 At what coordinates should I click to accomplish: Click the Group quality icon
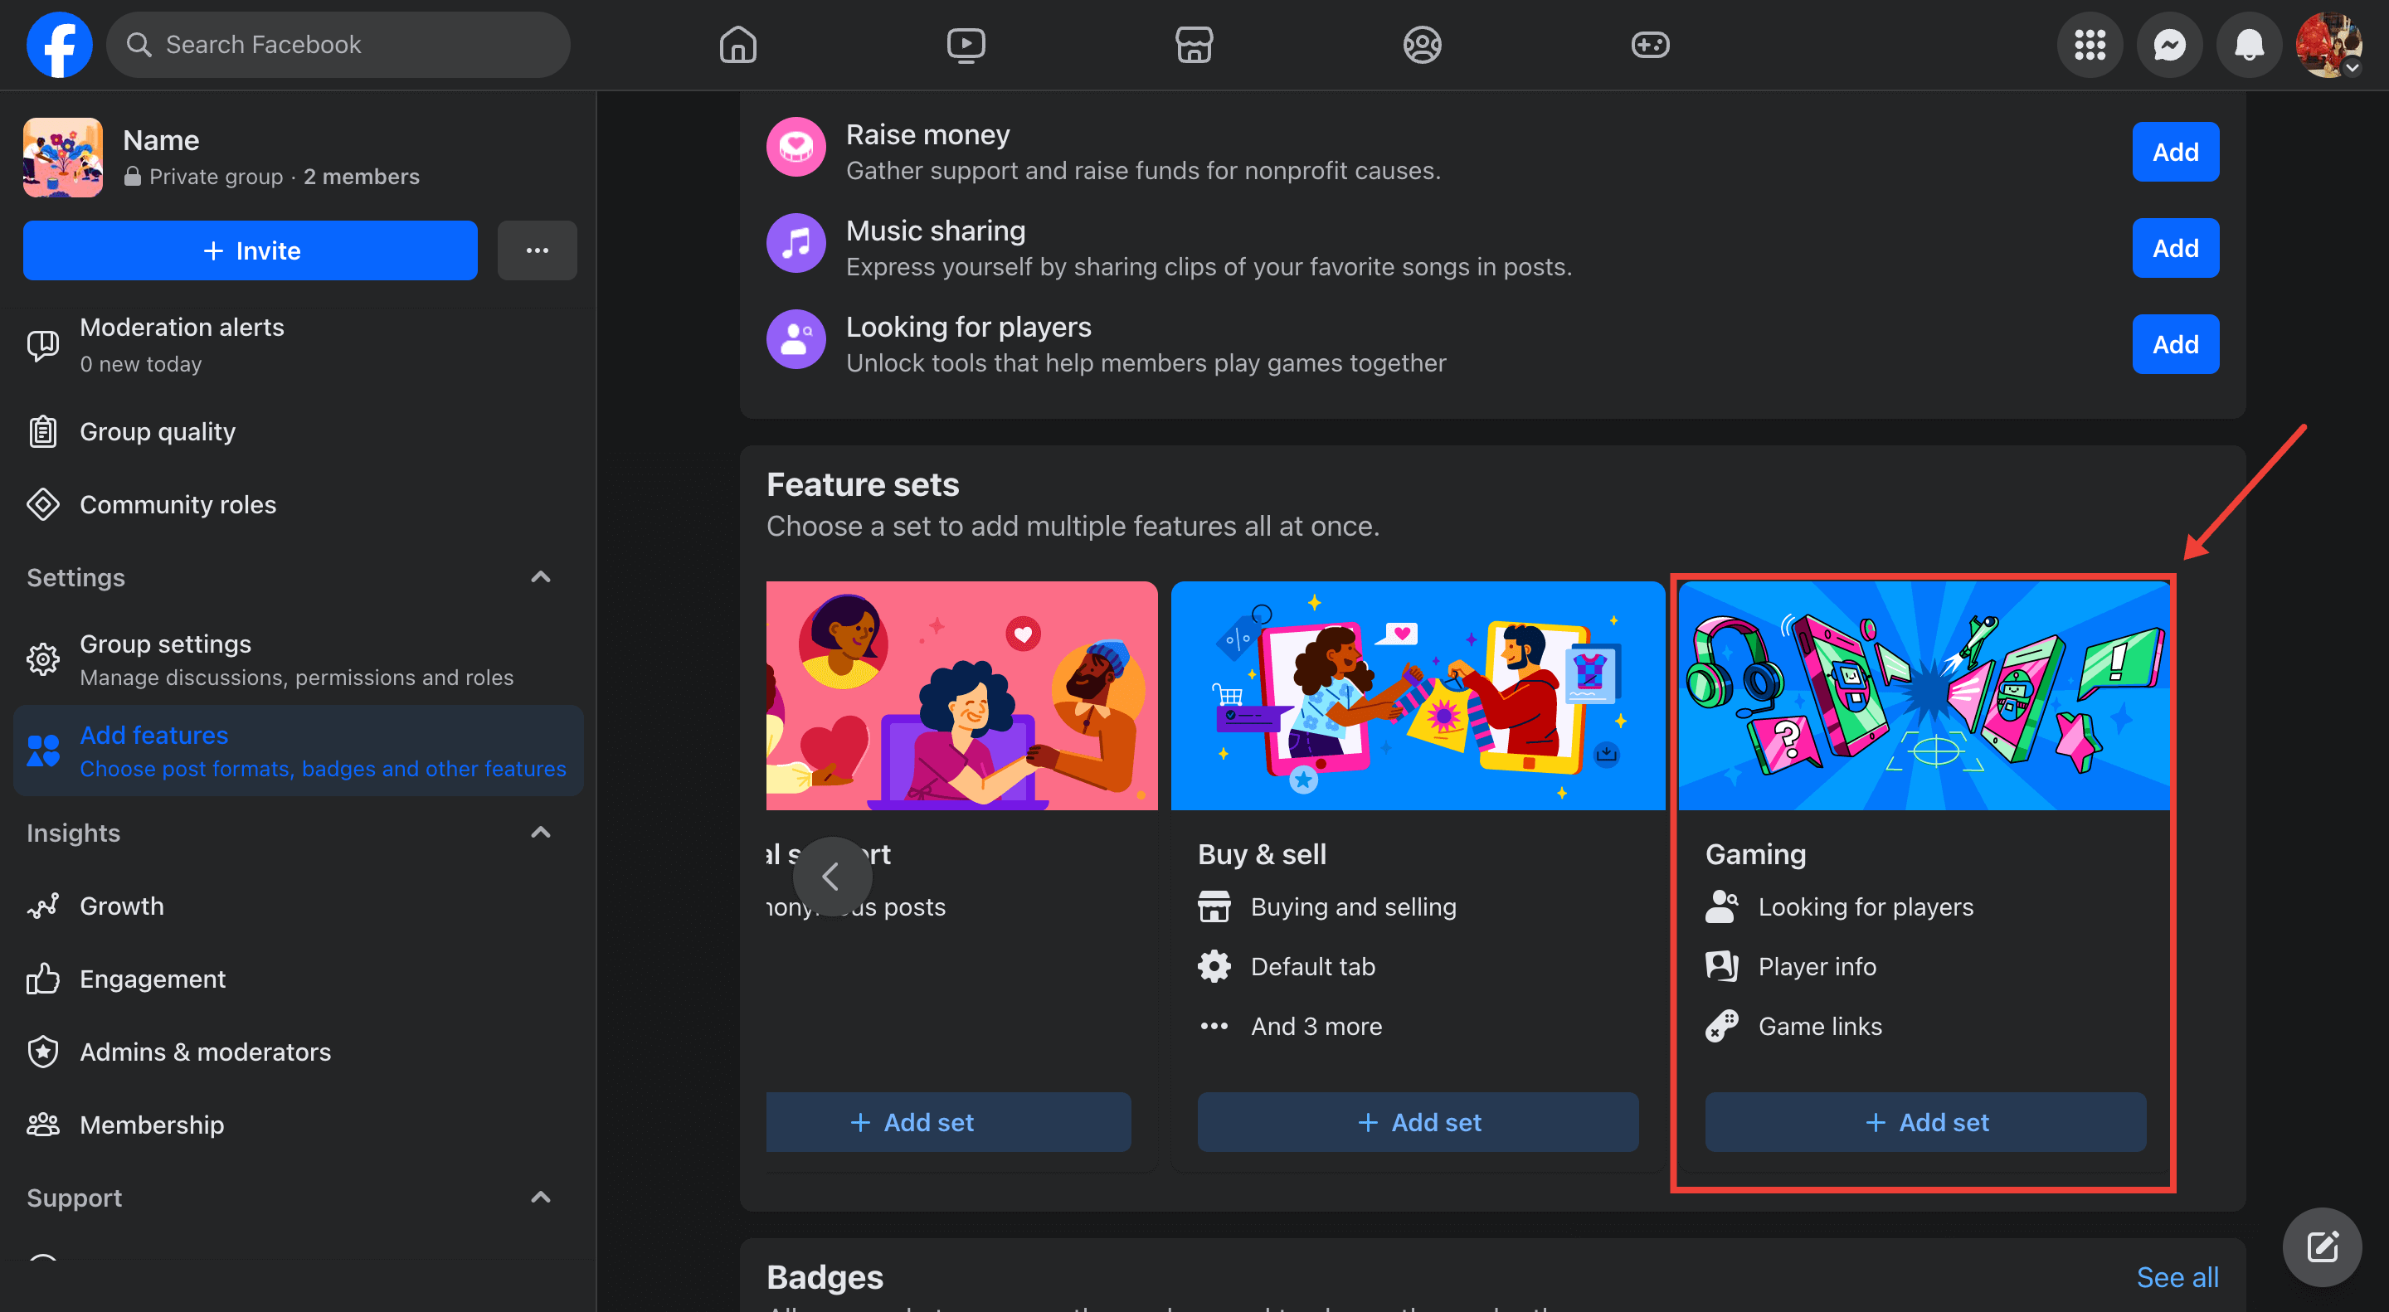pyautogui.click(x=44, y=430)
